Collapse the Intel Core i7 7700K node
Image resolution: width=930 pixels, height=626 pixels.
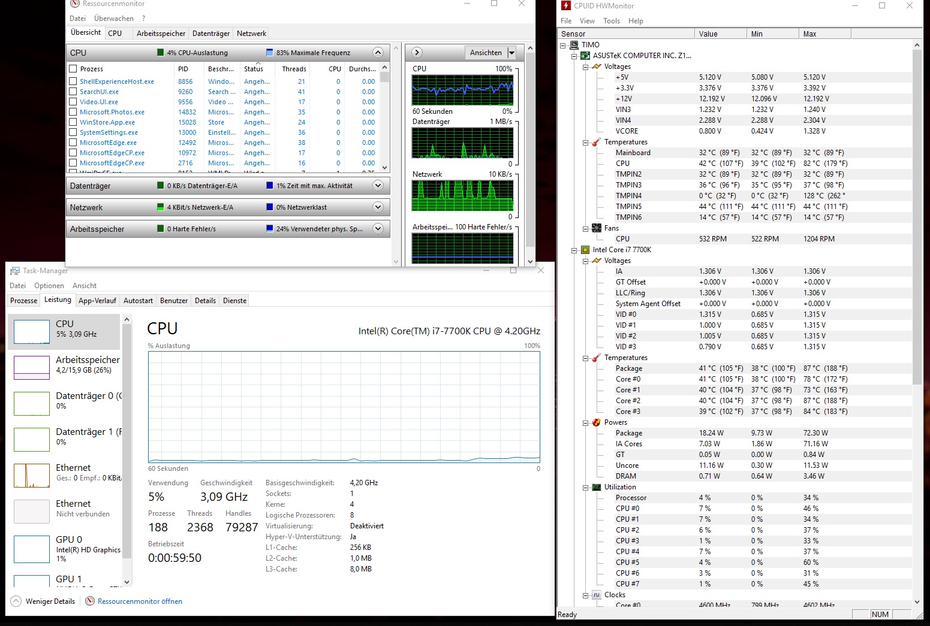pos(574,250)
